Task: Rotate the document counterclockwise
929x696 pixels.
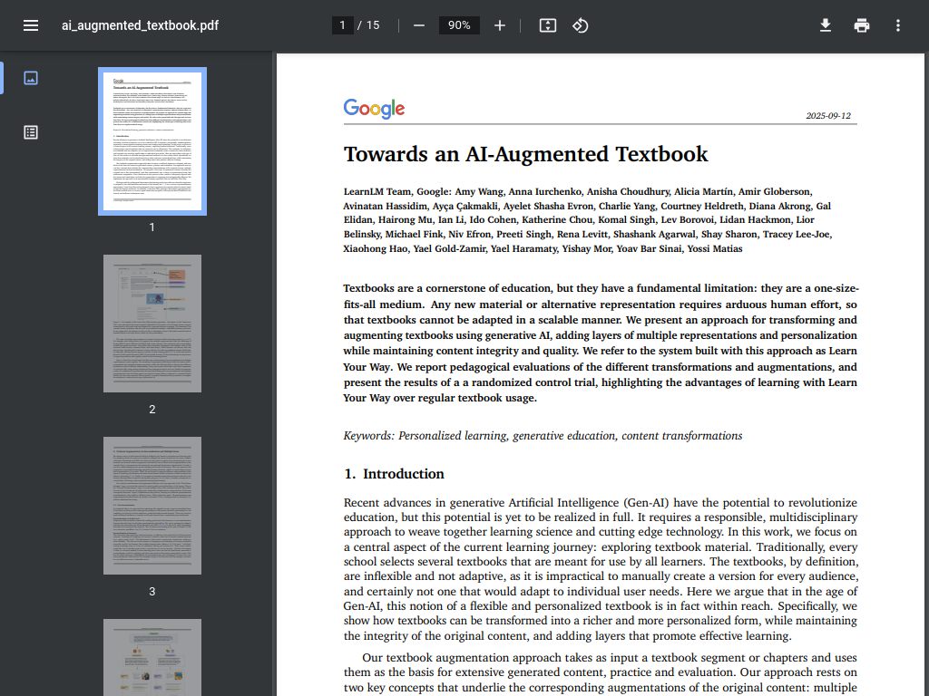Action: [x=581, y=25]
